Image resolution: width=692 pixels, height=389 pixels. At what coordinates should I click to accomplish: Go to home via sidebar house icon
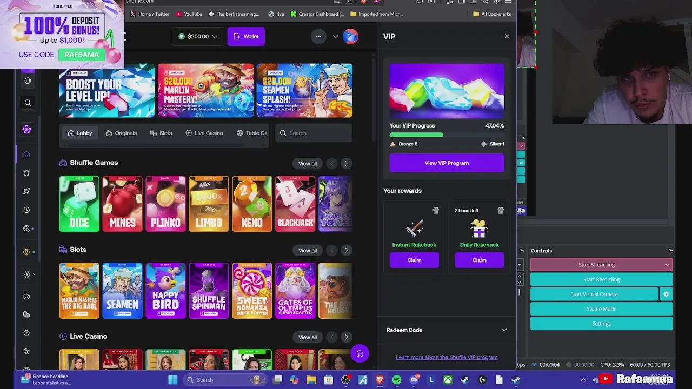[x=26, y=155]
